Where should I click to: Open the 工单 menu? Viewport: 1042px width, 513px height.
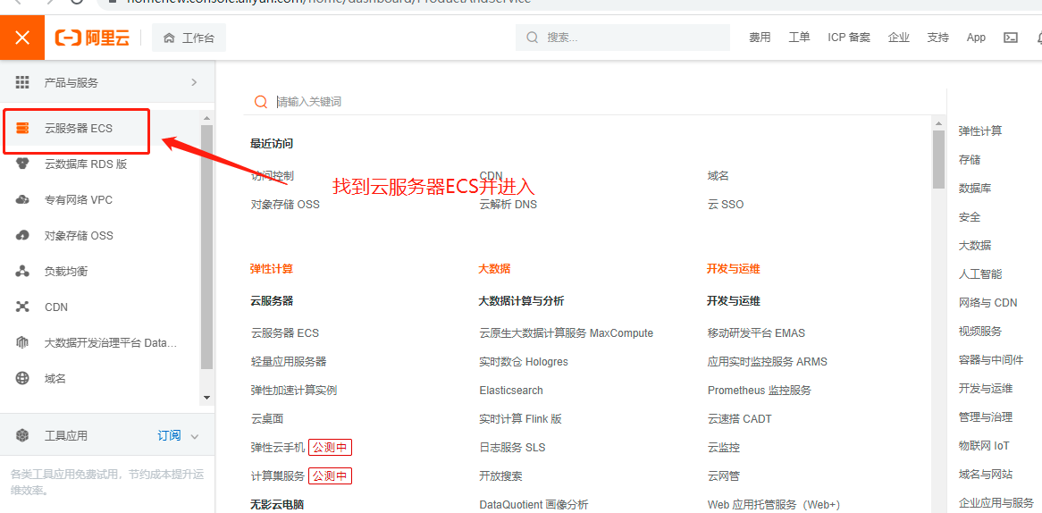[799, 38]
